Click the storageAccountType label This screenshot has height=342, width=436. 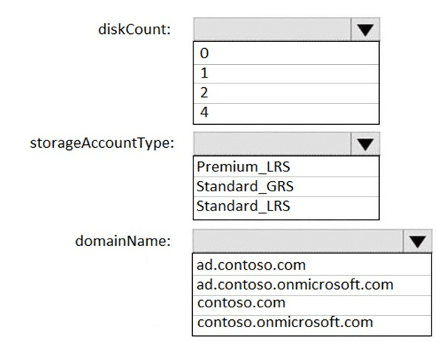(x=102, y=144)
